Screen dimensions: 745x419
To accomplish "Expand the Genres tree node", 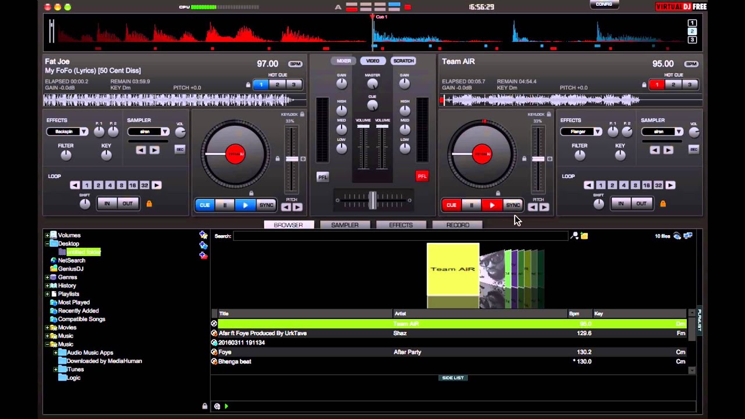I will tap(47, 278).
